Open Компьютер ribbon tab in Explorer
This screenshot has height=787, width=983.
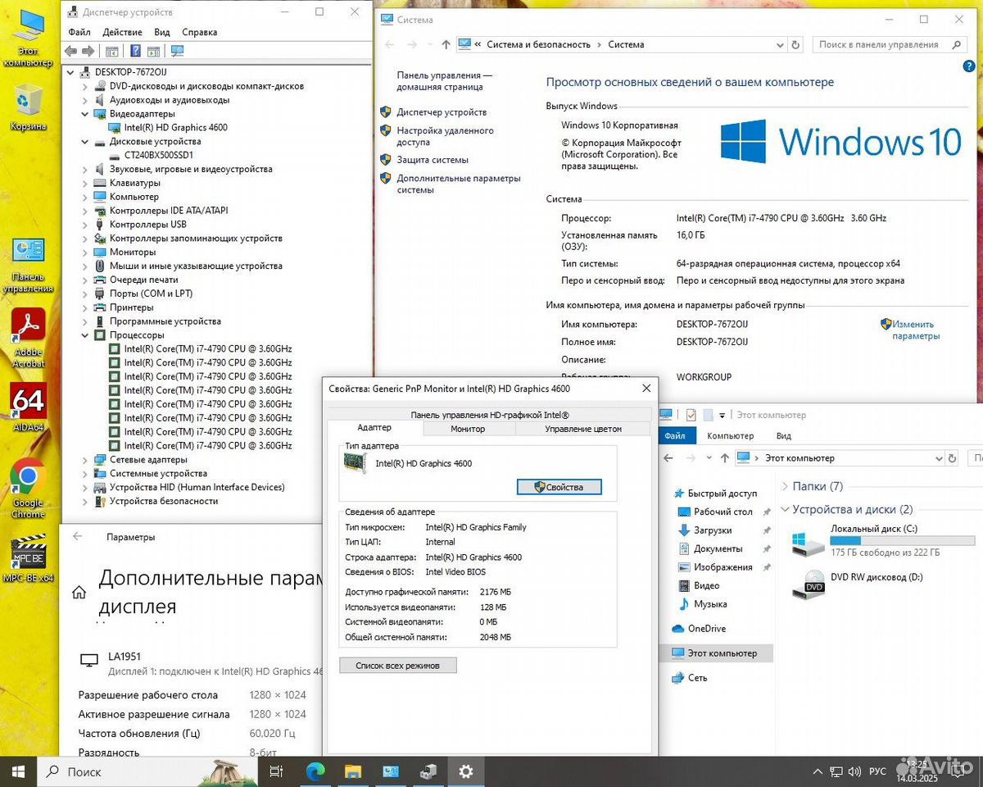tap(730, 435)
